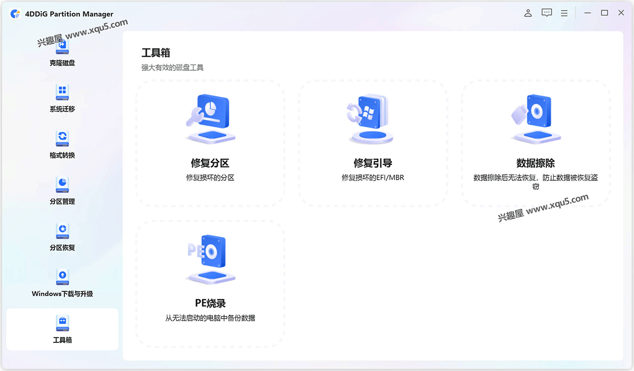Screen dimensions: 634x371
Task: Switch to 克隆磁盘 label in sidebar
Action: 62,63
